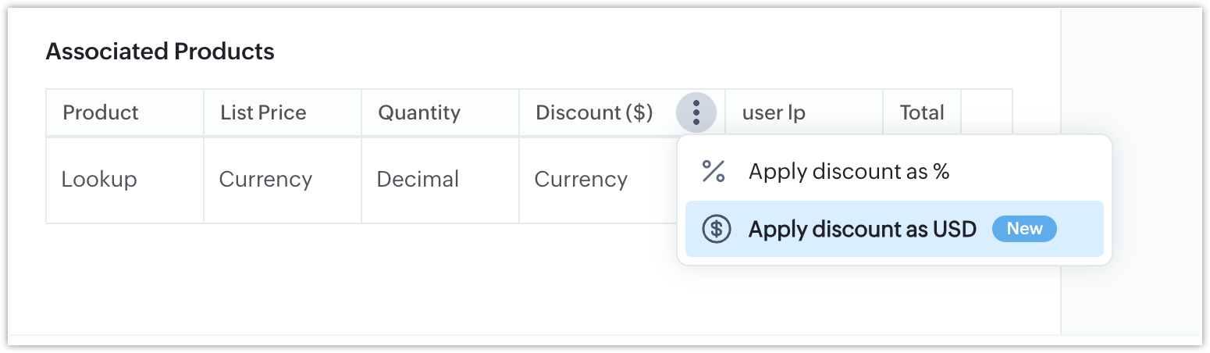
Task: Click the Discount ($) column header
Action: click(594, 113)
